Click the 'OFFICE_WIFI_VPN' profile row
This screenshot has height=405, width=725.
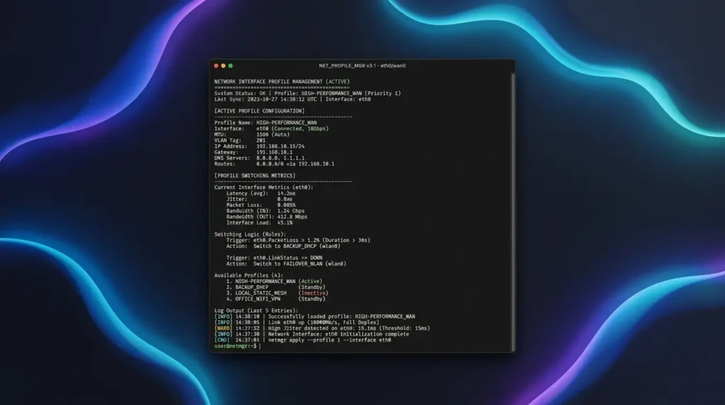(x=275, y=299)
